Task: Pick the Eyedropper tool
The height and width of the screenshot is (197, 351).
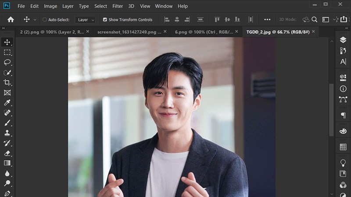Action: [x=7, y=102]
